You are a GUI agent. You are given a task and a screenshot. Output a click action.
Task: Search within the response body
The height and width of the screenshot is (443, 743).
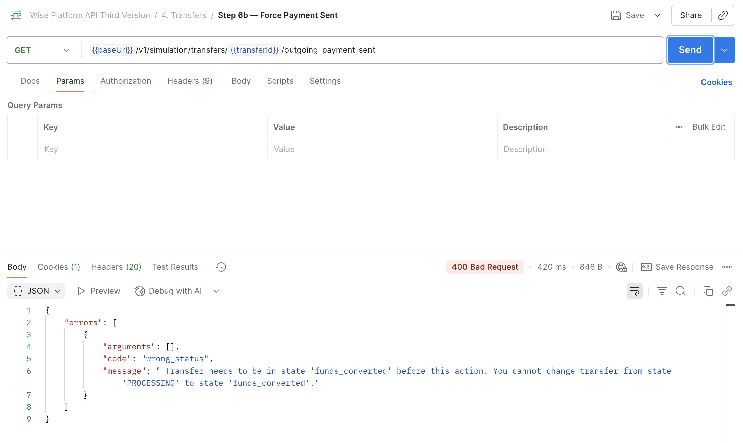pyautogui.click(x=681, y=291)
